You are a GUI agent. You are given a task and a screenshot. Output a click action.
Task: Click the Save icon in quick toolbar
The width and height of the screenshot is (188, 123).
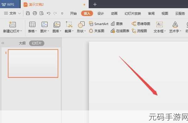pyautogui.click(x=28, y=13)
